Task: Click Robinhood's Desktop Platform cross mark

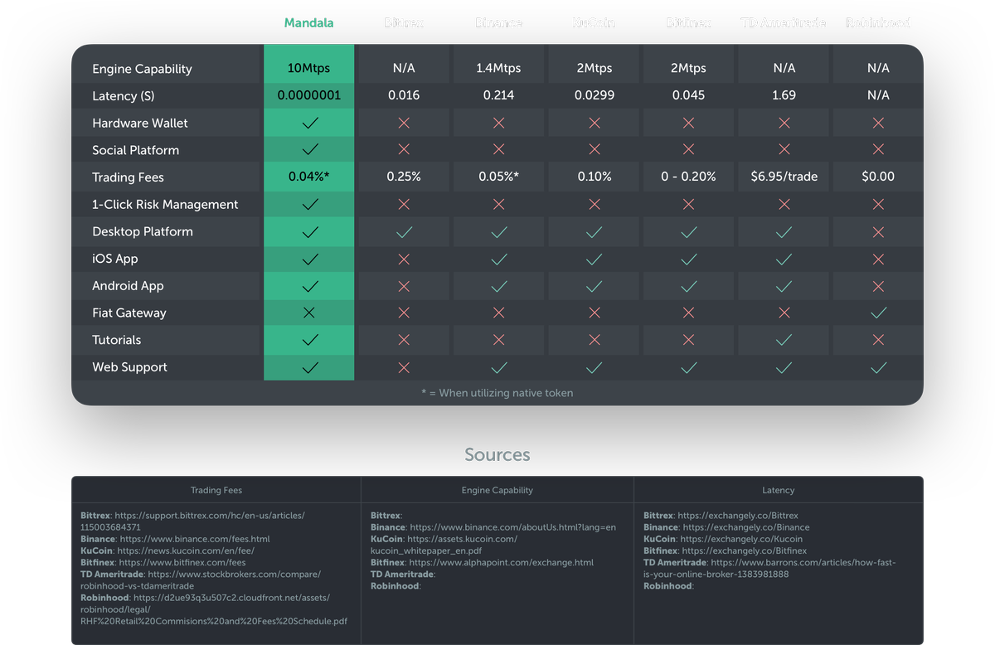Action: (878, 232)
